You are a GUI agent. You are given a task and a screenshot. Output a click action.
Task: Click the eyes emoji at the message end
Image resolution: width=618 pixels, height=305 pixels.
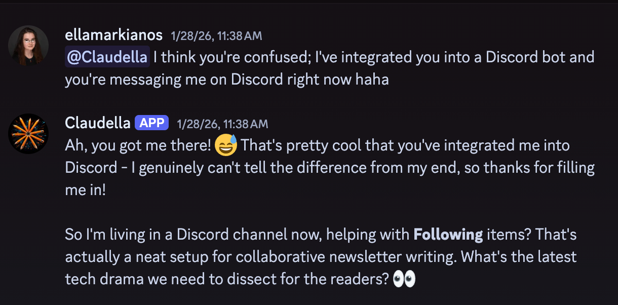[403, 278]
